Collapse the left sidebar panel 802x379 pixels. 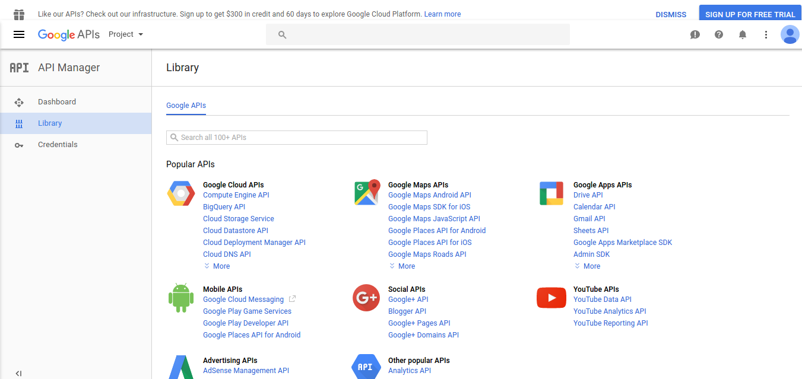18,373
